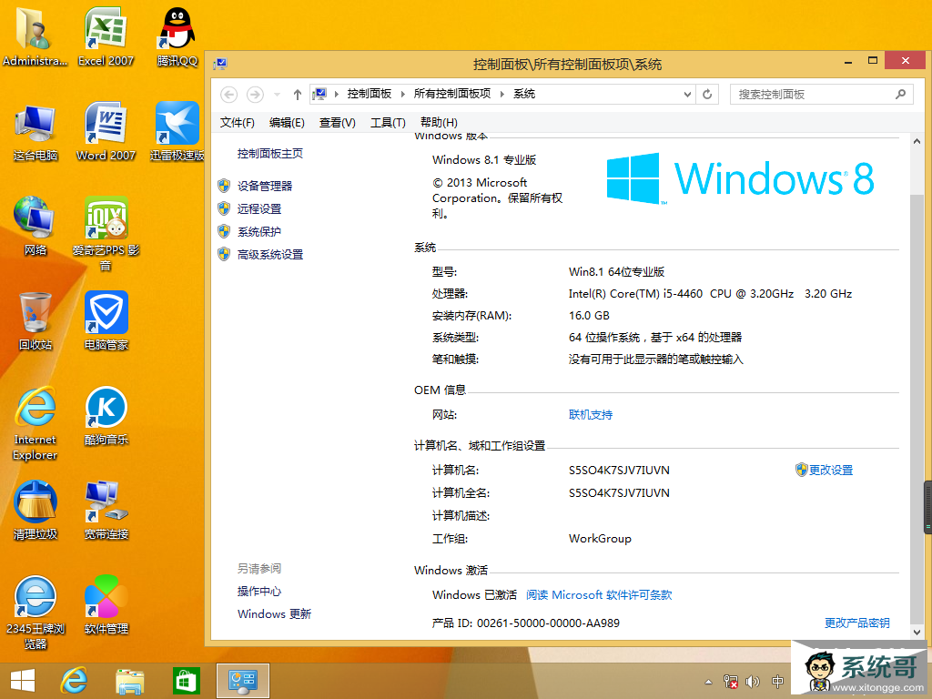Open Internet Explorer from taskbar
Image resolution: width=932 pixels, height=699 pixels.
click(x=75, y=681)
